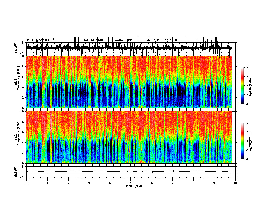This screenshot has width=265, height=205.
Task: Click the '-5' volt tick on ch.3(V) axis
Action: tap(23, 177)
